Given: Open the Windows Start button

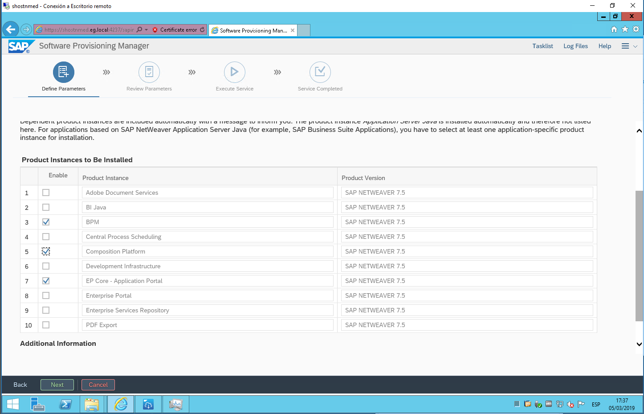Looking at the screenshot, I should (13, 404).
